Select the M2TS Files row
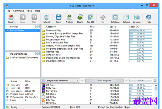Screen dimensions: 162x109 97,91
